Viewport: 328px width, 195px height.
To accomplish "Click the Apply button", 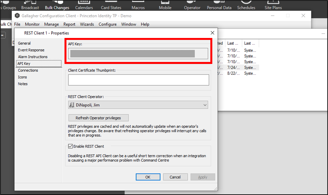I will click(203, 177).
